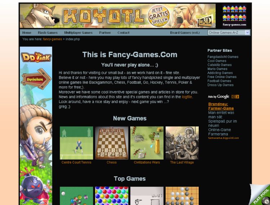Image resolution: width=270 pixels, height=205 pixels.
Task: Click the DDTank logo in the sidebar ad
Action: pos(36,57)
